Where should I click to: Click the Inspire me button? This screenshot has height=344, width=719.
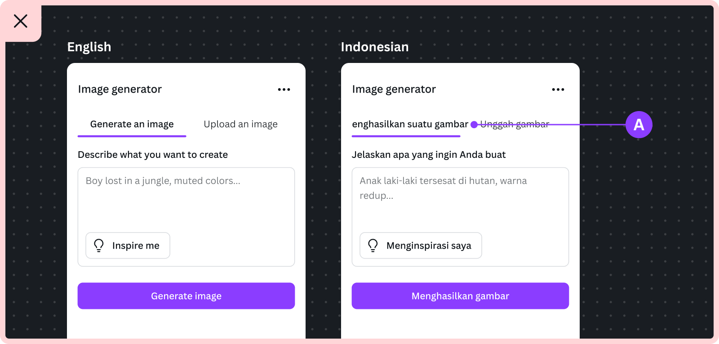click(128, 246)
